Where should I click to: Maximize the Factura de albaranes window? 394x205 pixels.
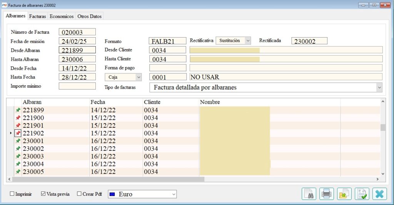[x=374, y=5]
